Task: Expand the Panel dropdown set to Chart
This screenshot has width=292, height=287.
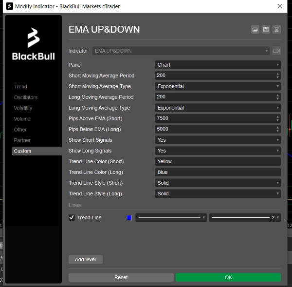Action: (x=218, y=65)
